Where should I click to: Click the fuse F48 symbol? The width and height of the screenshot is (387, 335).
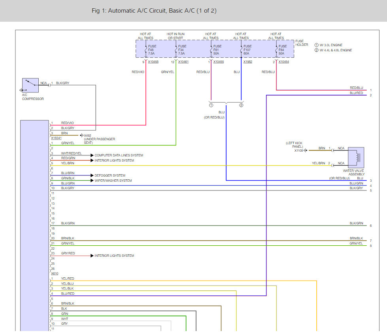[x=146, y=50]
